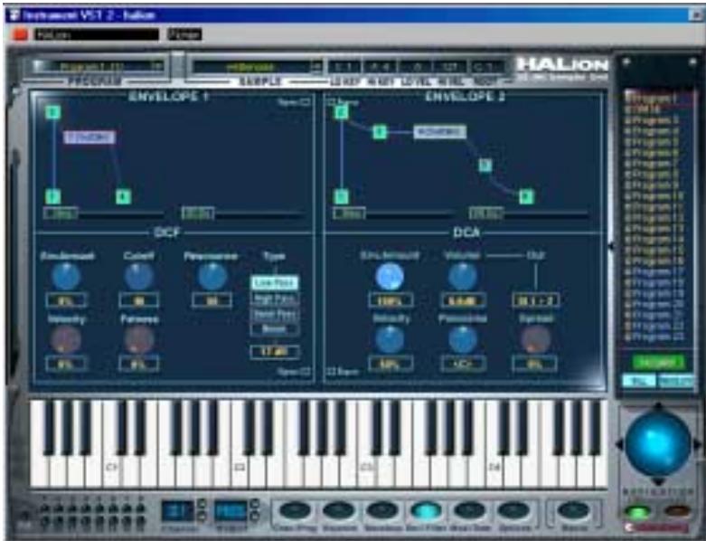
Task: Click the brown button under Navigation
Action: click(677, 511)
